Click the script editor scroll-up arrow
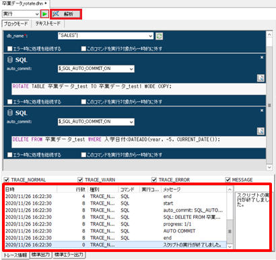This screenshot has height=260, width=276. tap(269, 34)
